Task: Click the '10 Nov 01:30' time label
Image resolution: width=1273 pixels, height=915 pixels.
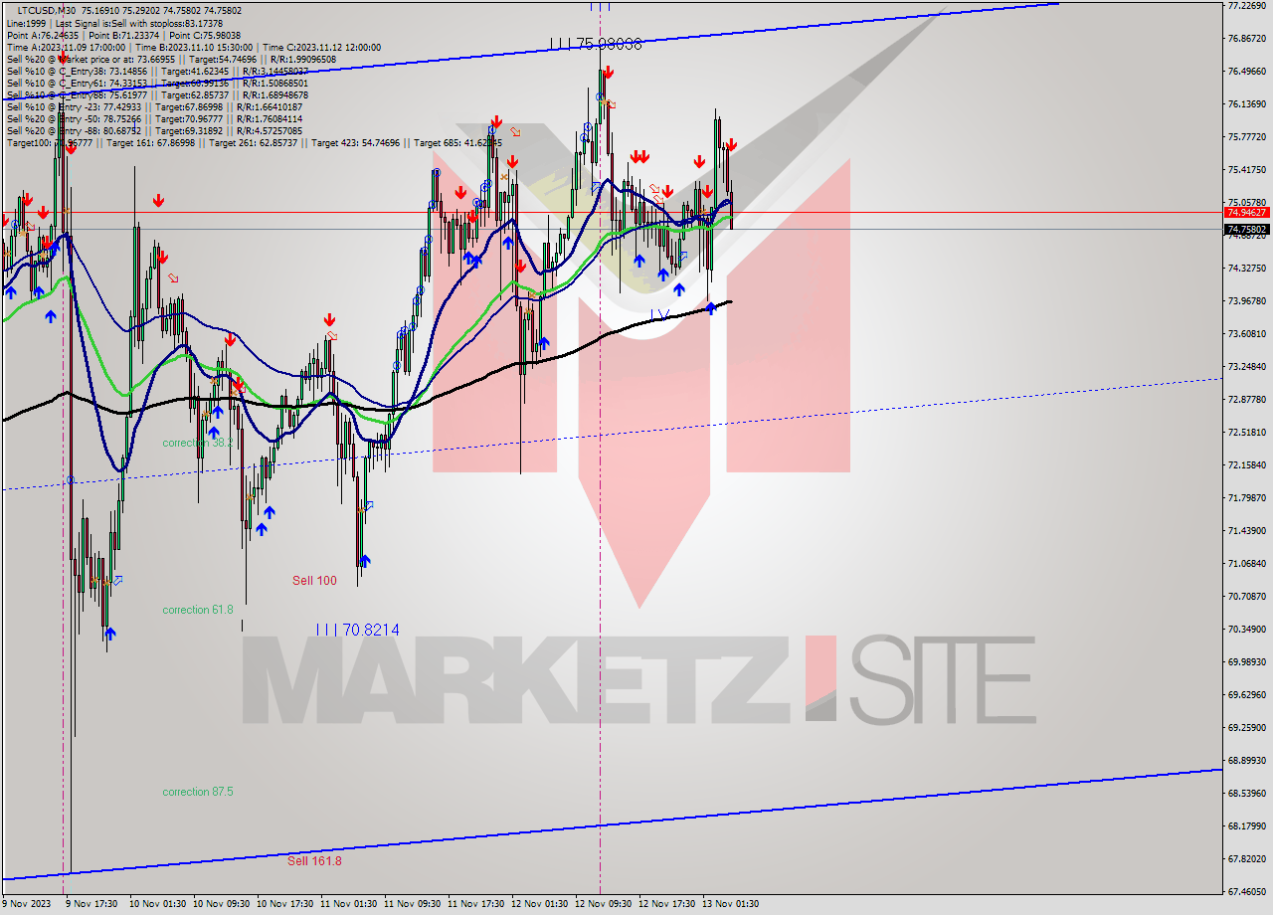Action: pos(158,904)
